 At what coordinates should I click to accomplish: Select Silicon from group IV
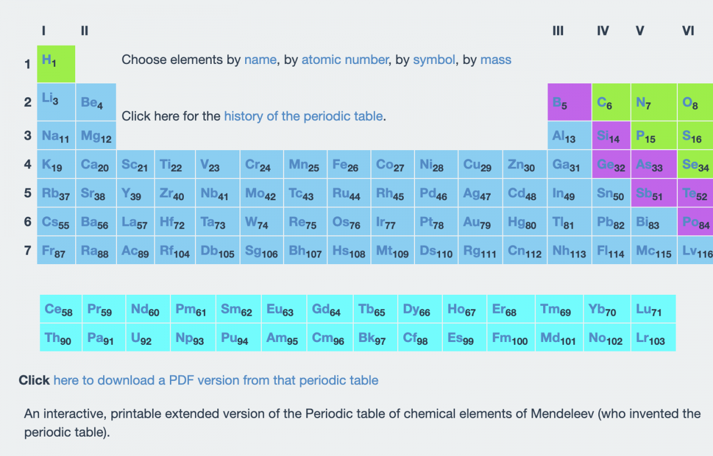[611, 135]
